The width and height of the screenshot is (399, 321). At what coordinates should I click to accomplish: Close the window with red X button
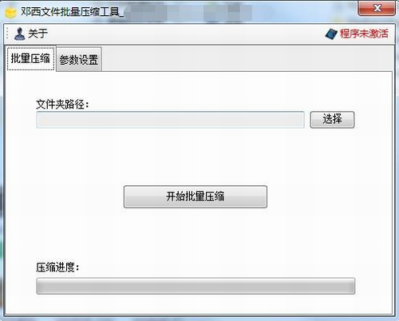click(377, 8)
